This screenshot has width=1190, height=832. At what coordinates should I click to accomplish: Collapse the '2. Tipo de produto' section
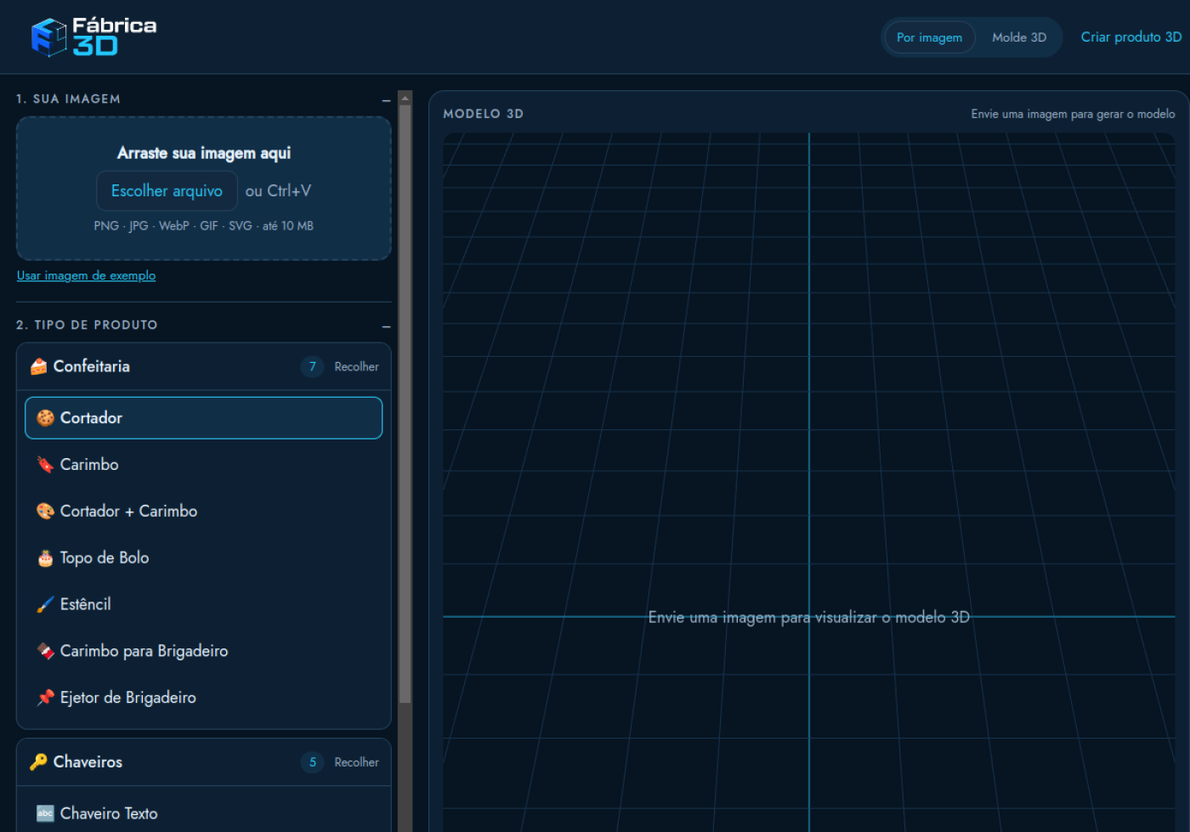(386, 326)
